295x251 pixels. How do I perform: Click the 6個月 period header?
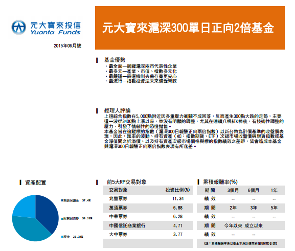coord(254,190)
